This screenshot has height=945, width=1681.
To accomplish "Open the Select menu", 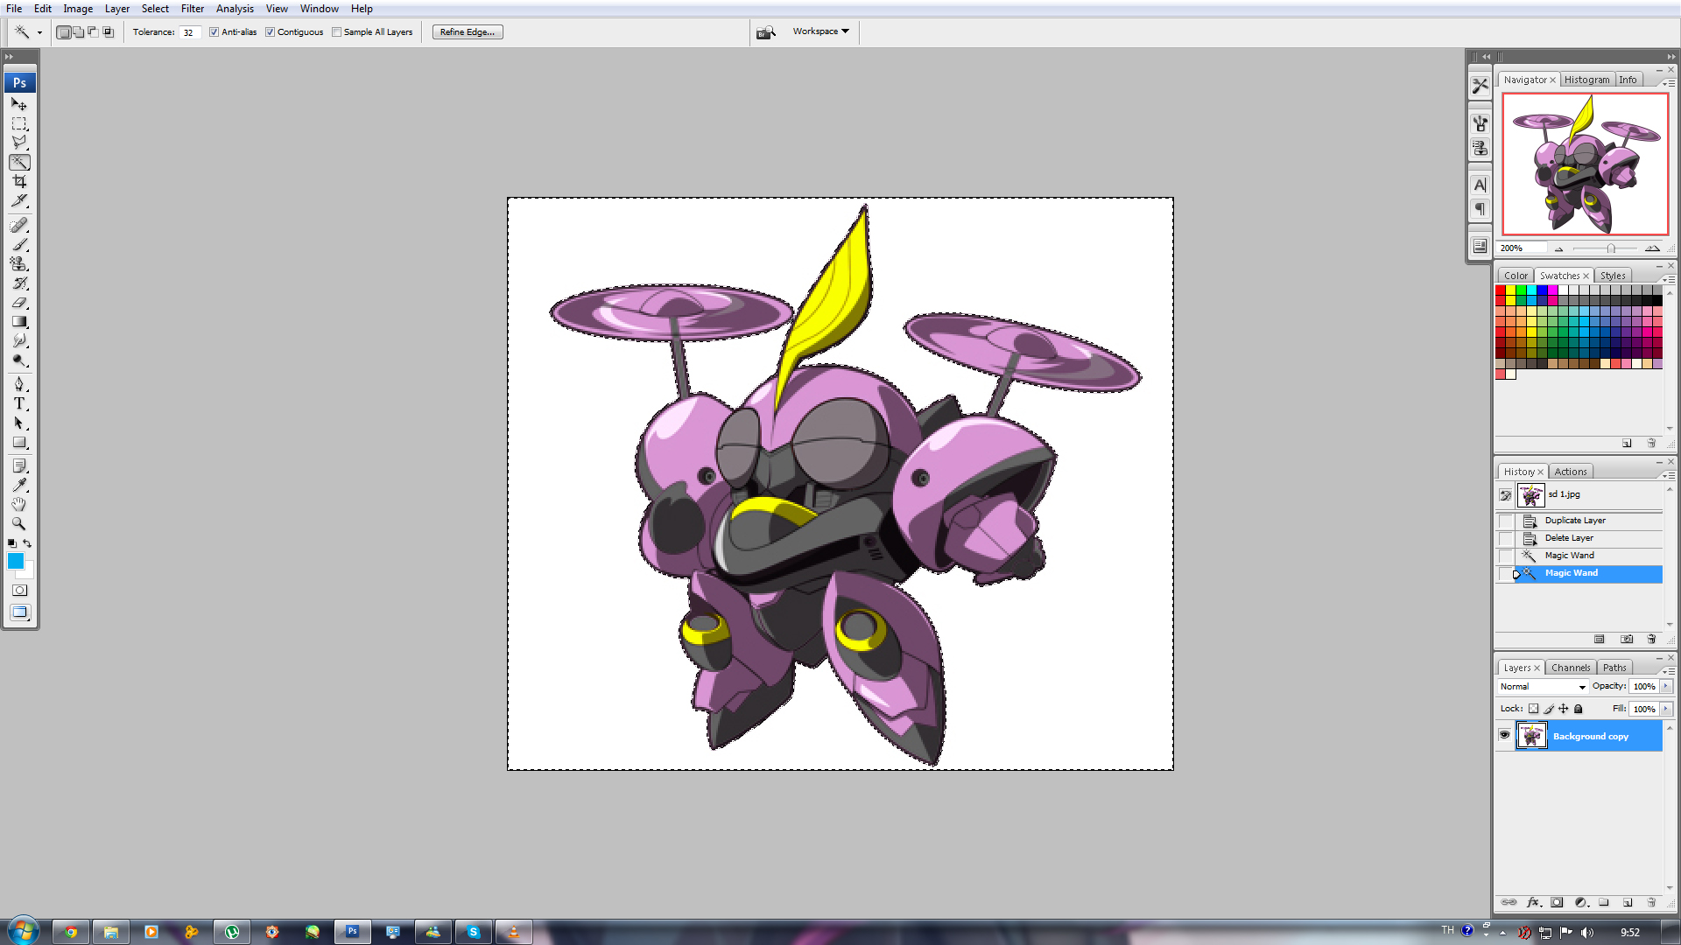I will [x=155, y=9].
